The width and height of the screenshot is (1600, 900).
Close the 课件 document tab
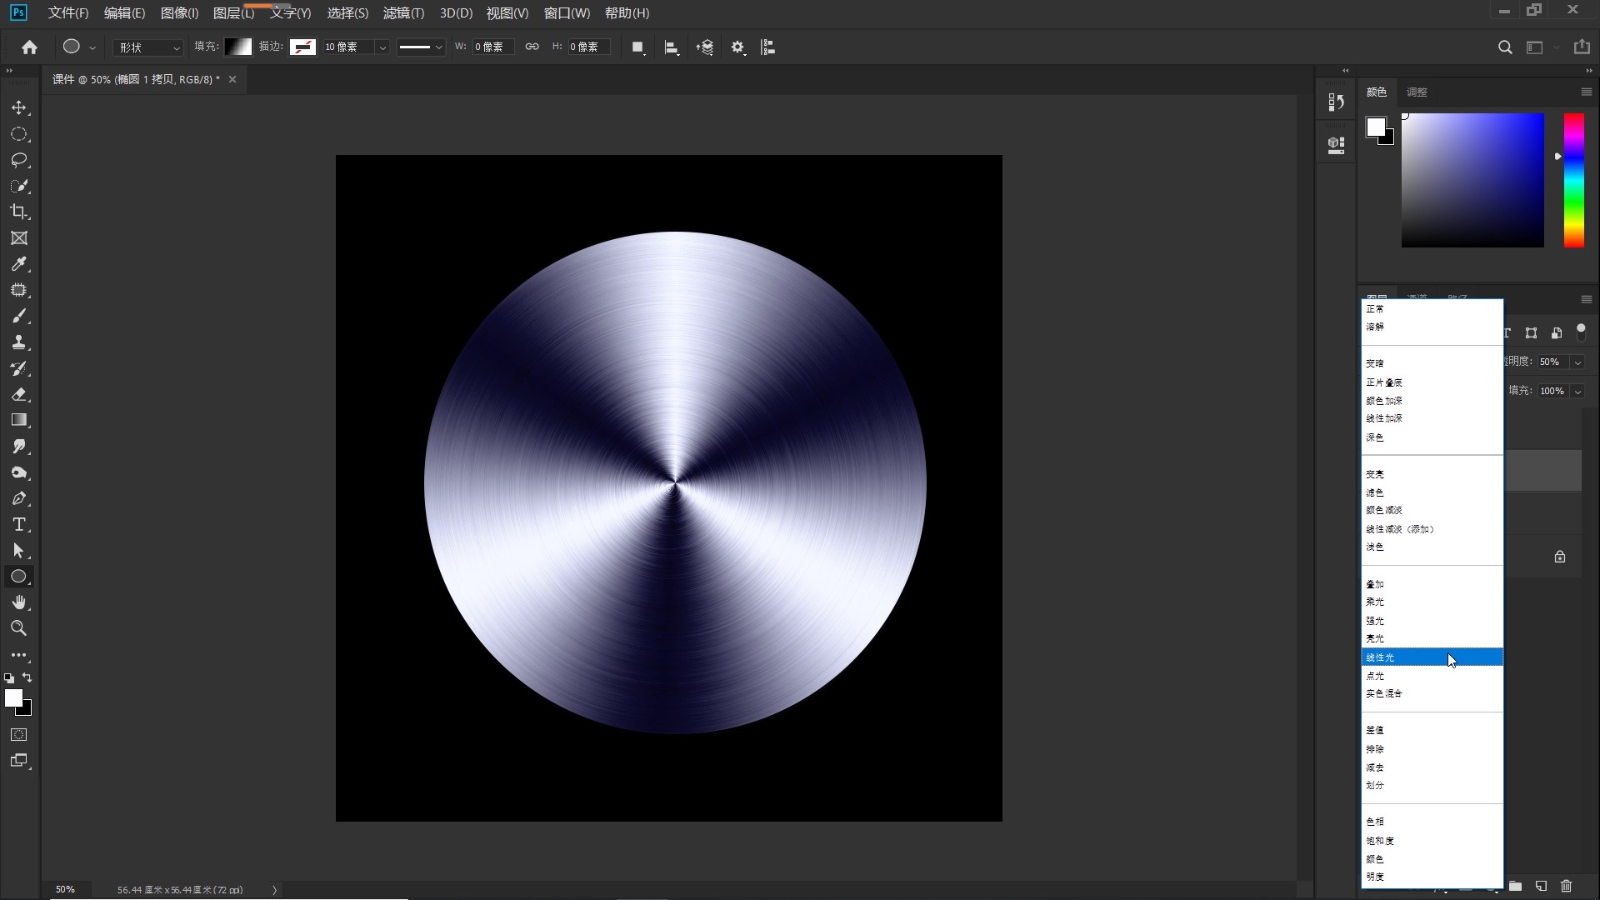(x=232, y=79)
